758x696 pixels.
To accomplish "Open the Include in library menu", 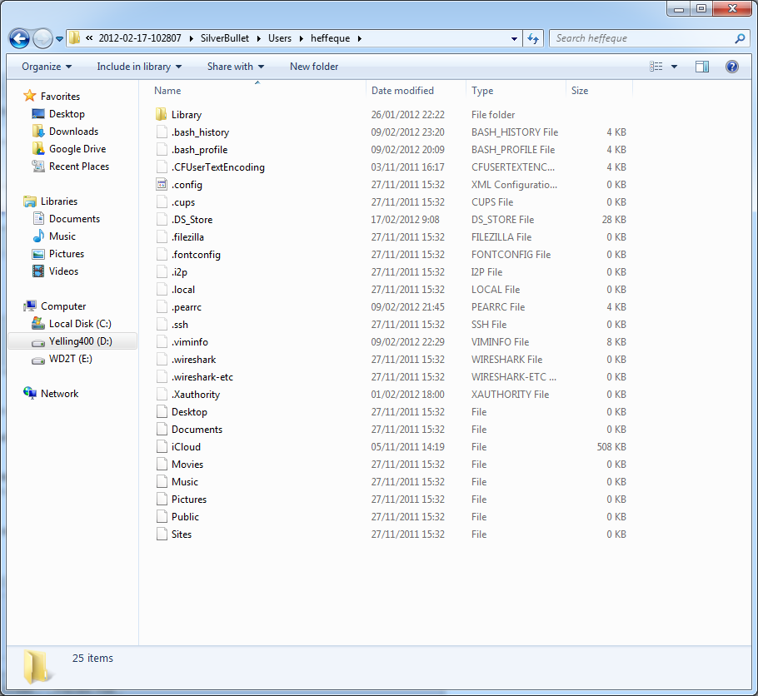I will tap(139, 67).
